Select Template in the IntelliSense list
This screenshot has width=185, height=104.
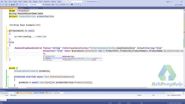coord(53,58)
